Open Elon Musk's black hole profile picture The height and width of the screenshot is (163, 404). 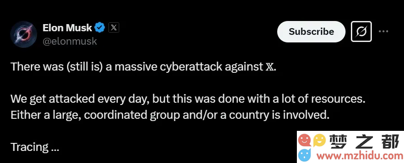click(x=24, y=34)
